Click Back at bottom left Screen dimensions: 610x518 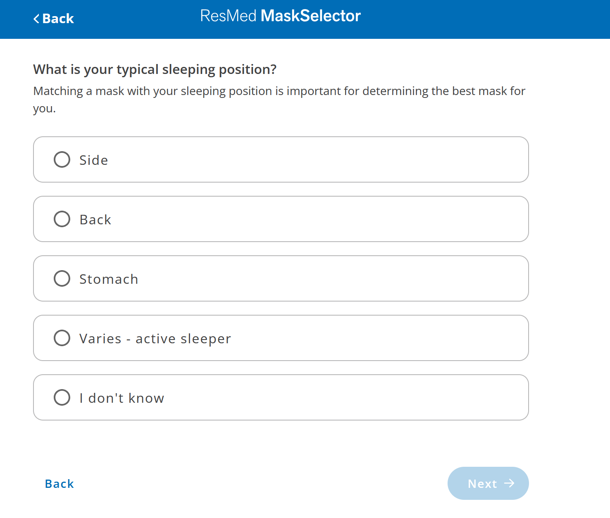point(59,483)
